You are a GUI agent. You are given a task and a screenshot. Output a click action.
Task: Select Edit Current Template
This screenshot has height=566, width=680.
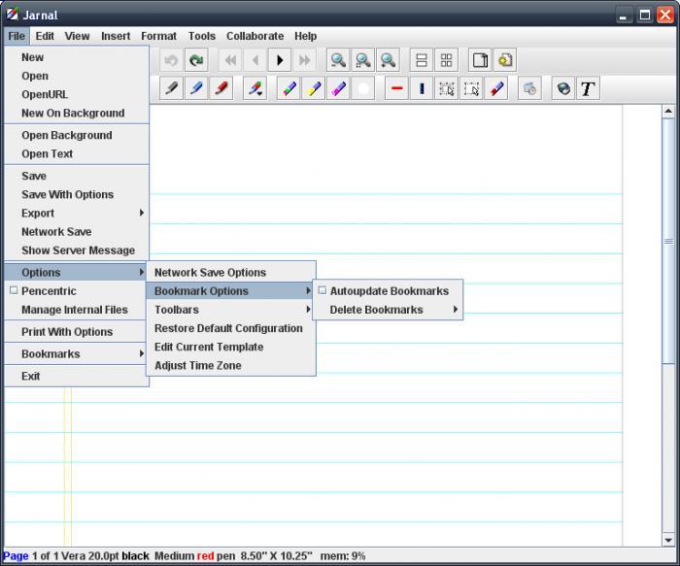231,347
